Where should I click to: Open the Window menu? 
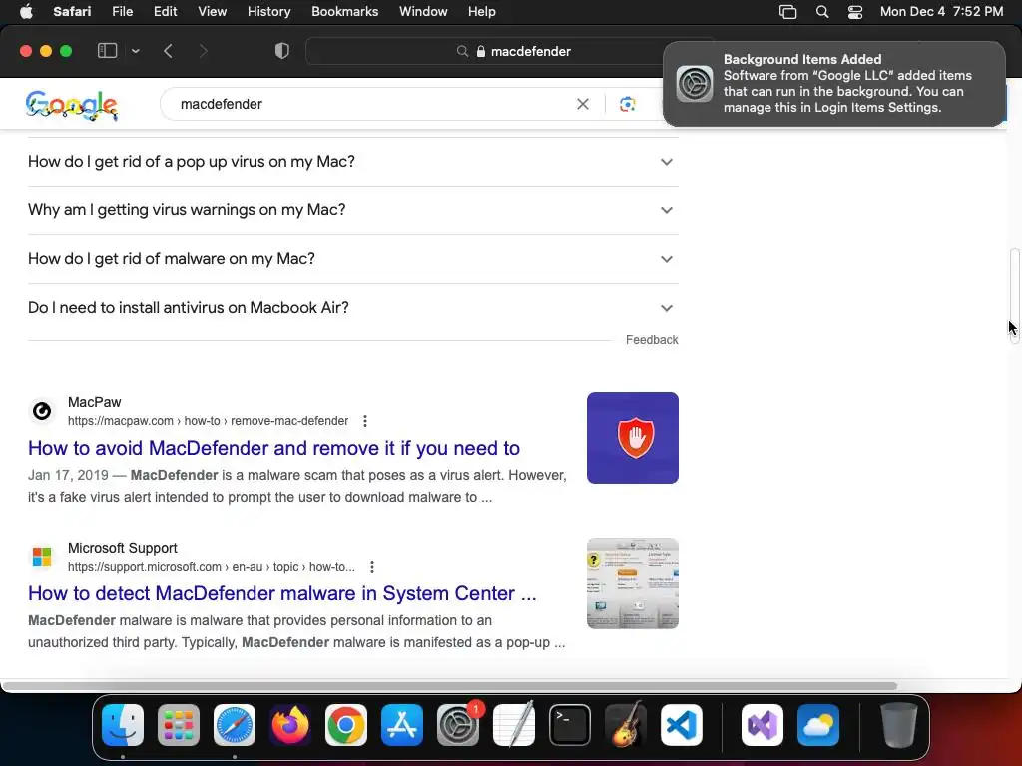(x=423, y=12)
